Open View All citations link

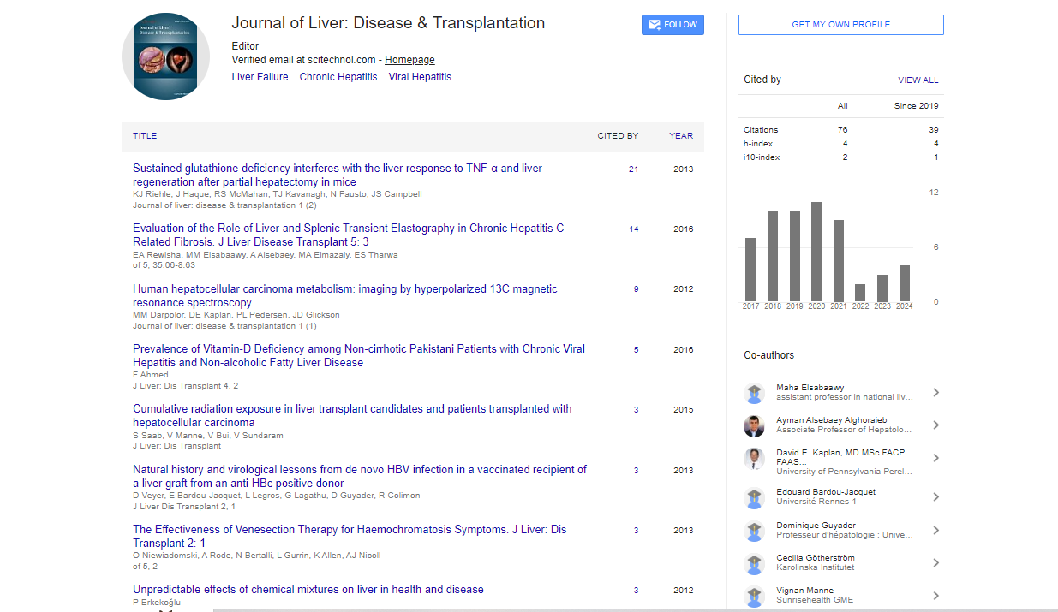(x=918, y=80)
